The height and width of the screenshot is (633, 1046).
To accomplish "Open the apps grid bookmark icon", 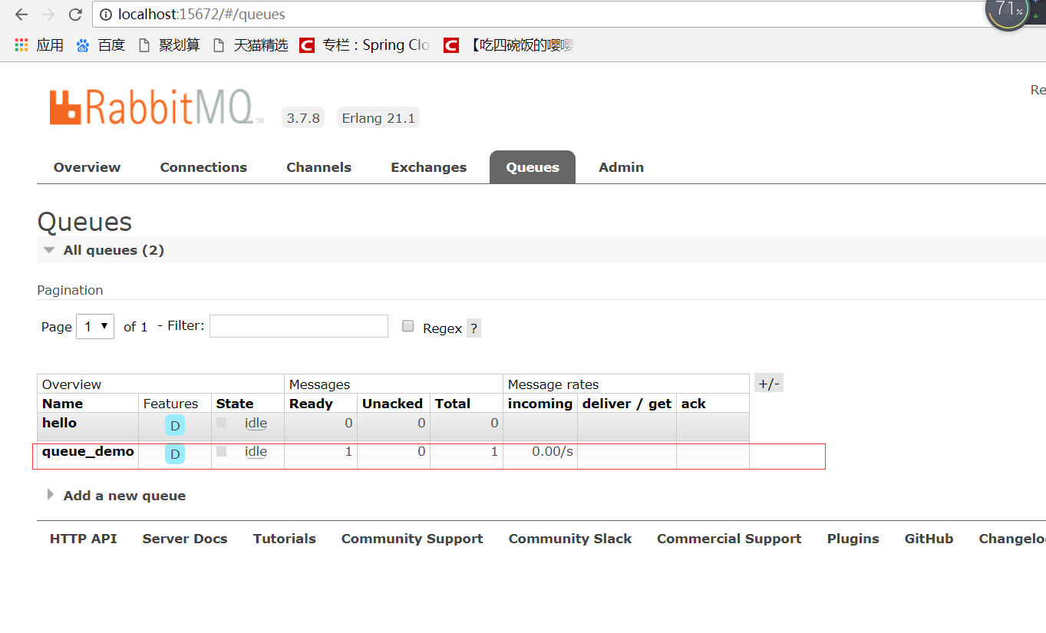I will point(21,45).
